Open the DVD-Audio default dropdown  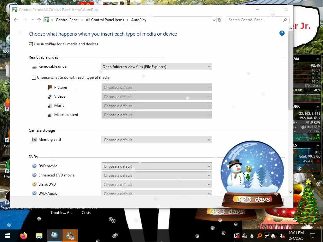156,193
